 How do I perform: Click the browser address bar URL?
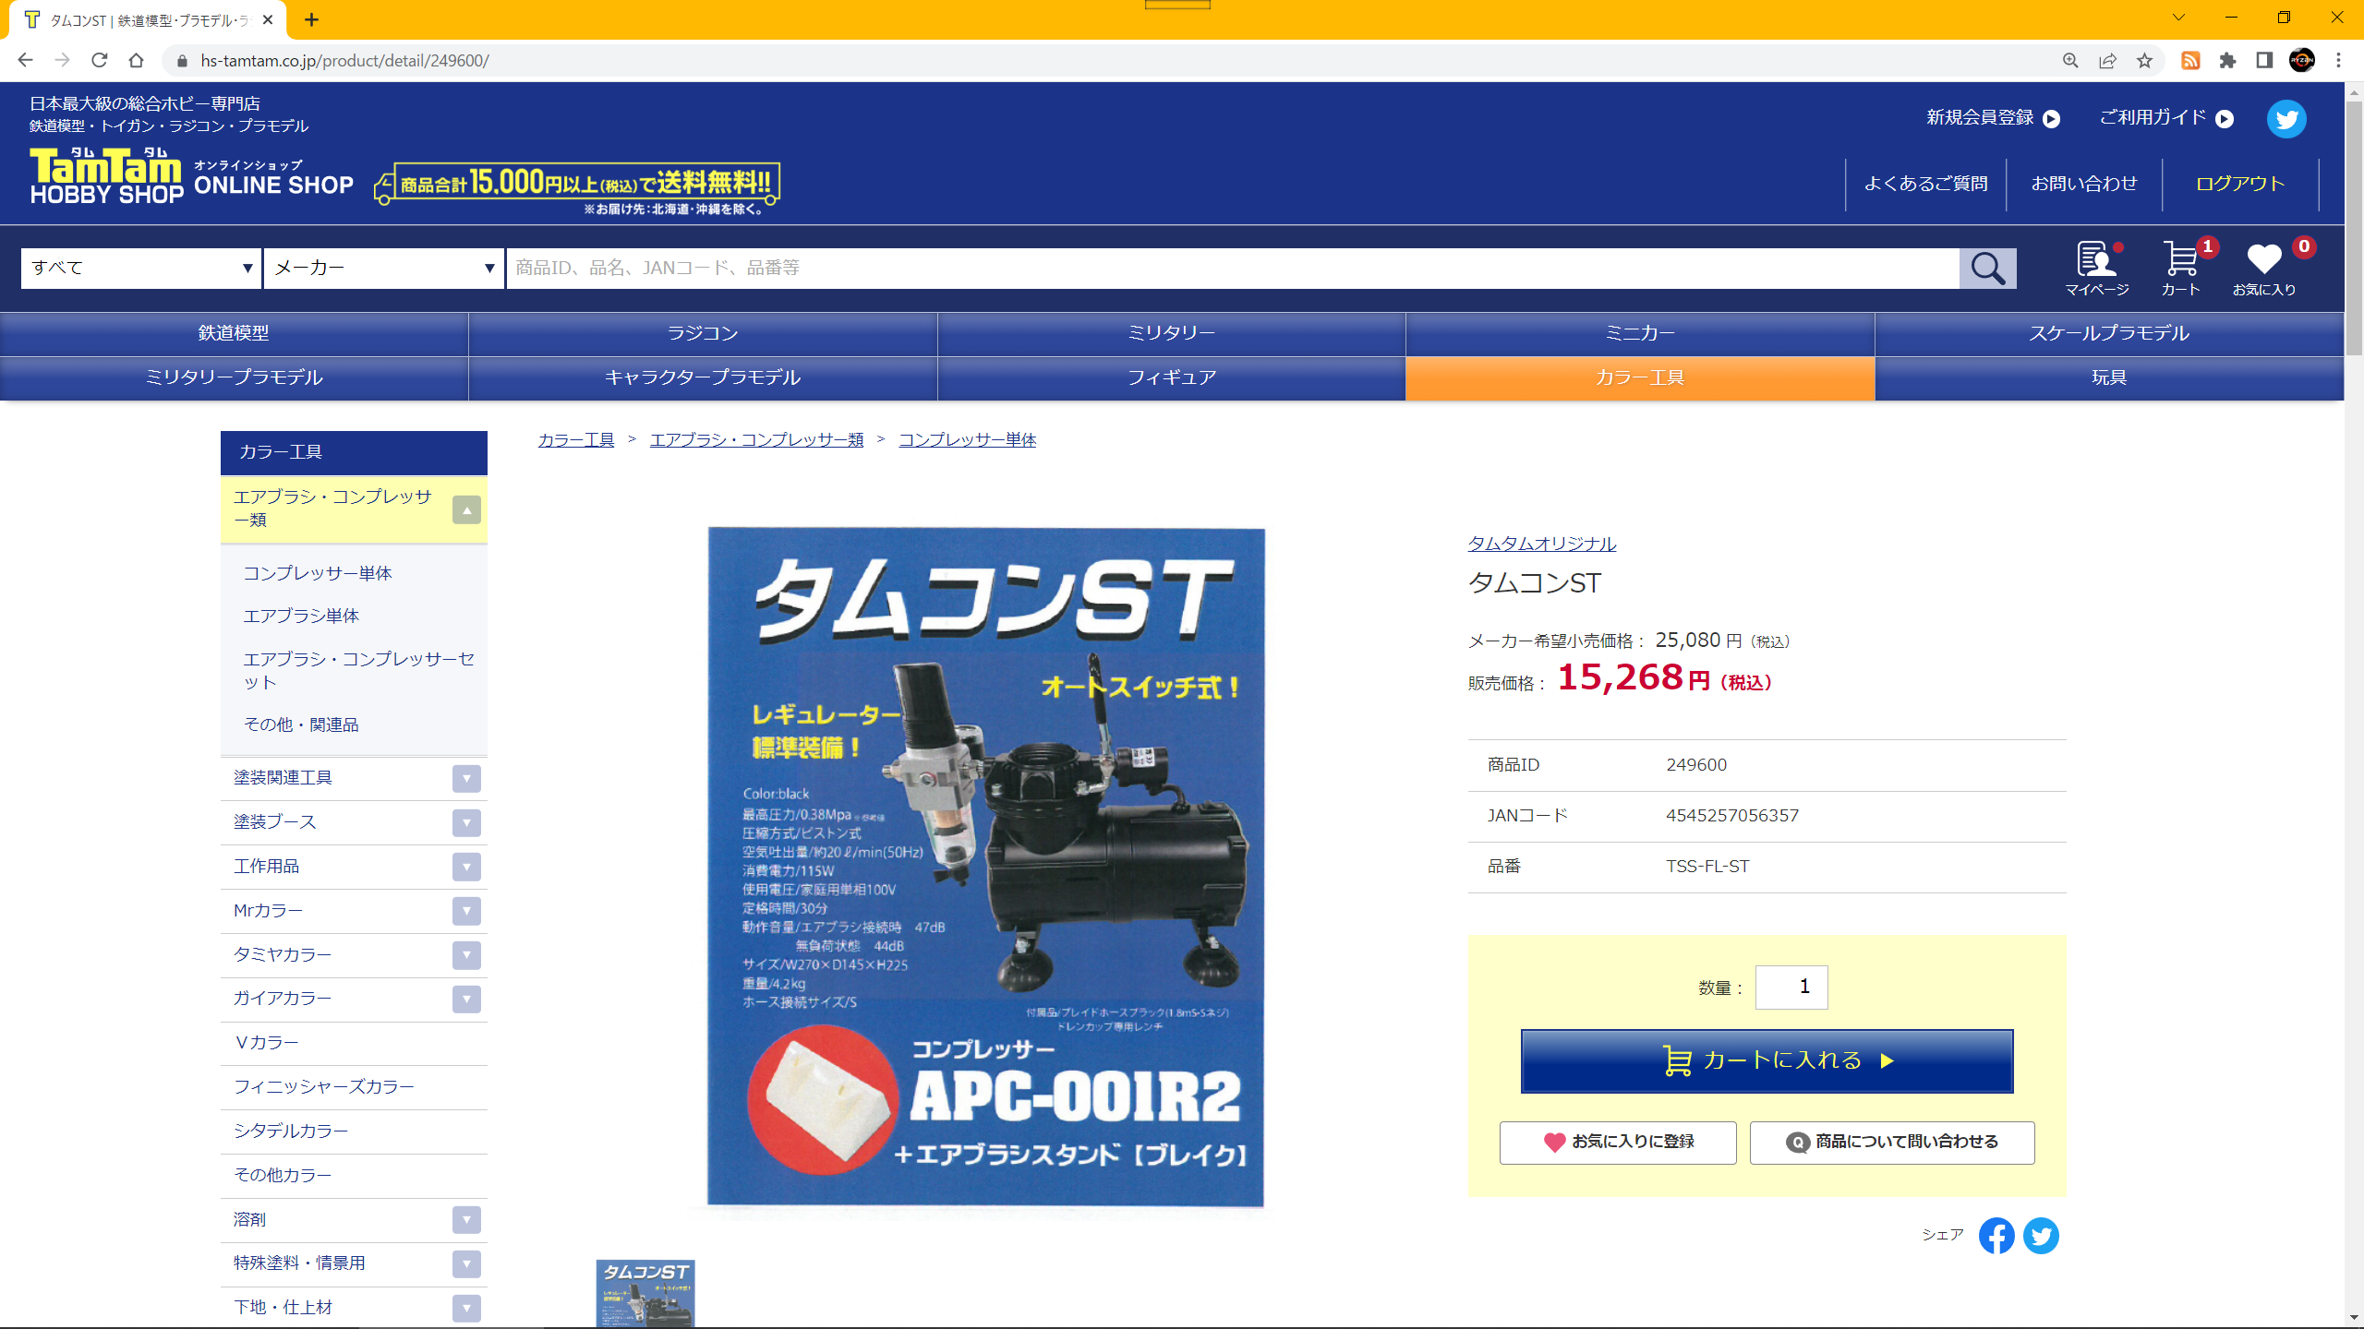tap(344, 61)
